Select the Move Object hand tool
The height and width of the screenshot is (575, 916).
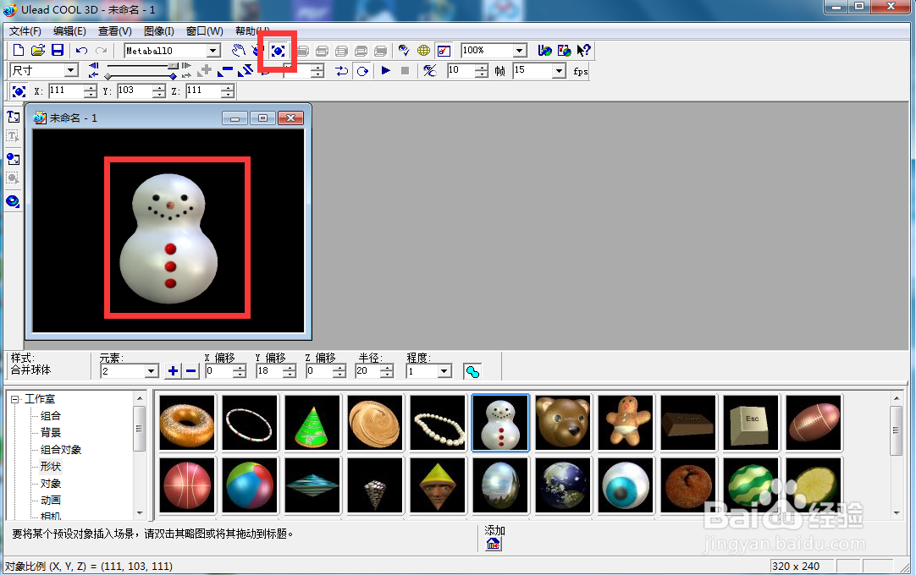click(239, 51)
